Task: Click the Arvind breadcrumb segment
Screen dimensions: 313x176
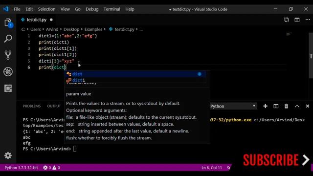Action: tap(52, 29)
